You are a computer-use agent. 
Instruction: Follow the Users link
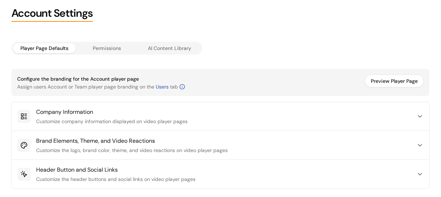(162, 87)
